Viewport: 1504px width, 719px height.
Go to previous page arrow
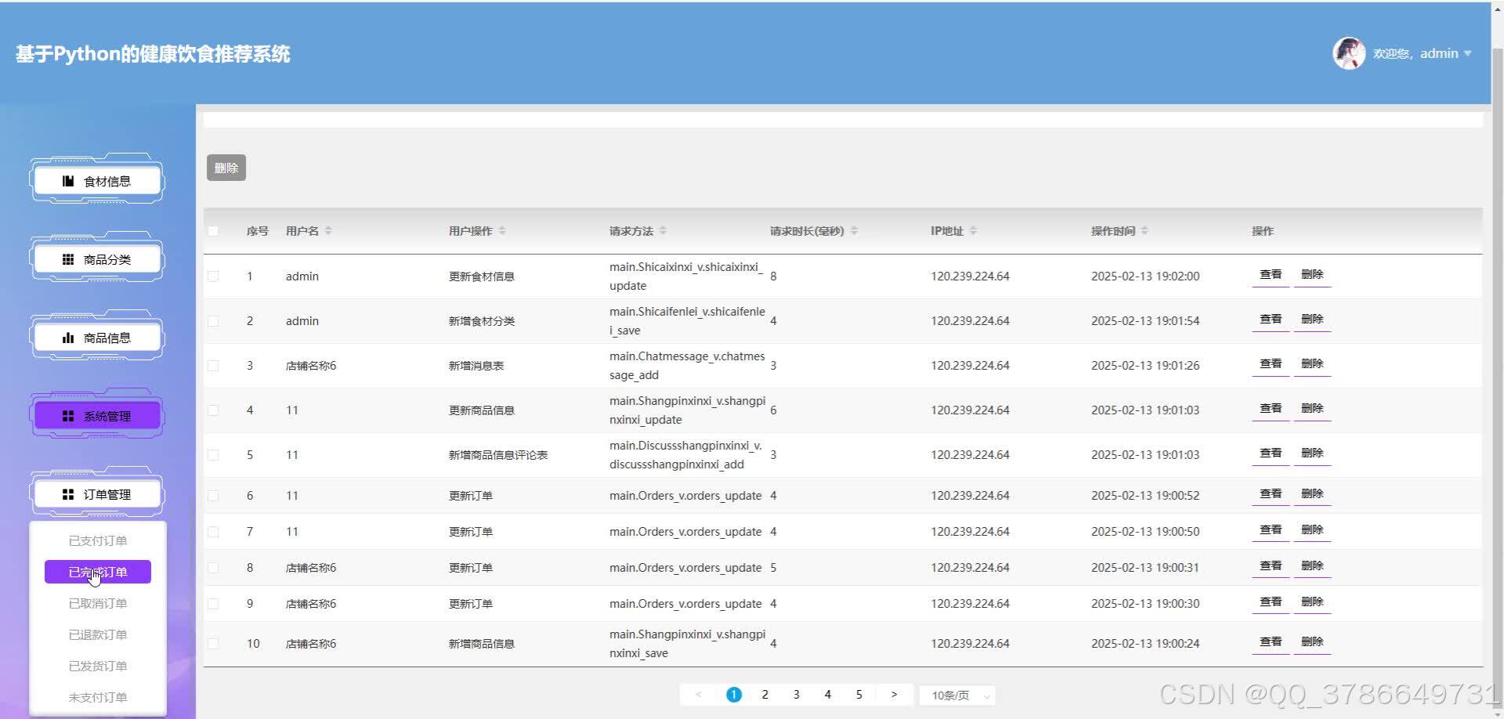point(698,695)
